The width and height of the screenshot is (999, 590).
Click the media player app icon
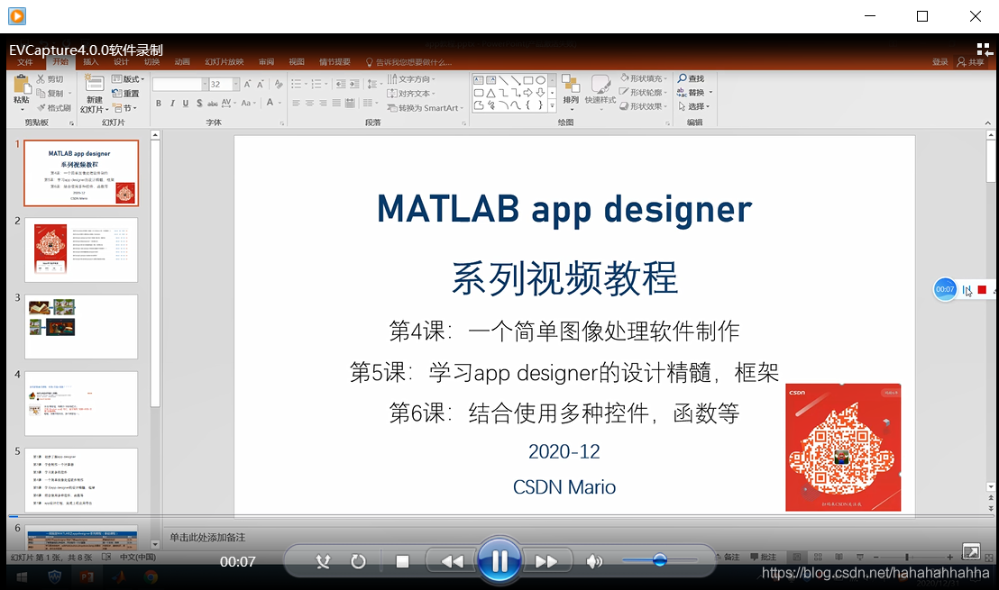coord(17,16)
